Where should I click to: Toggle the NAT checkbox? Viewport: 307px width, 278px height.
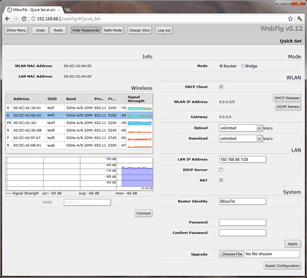221,180
